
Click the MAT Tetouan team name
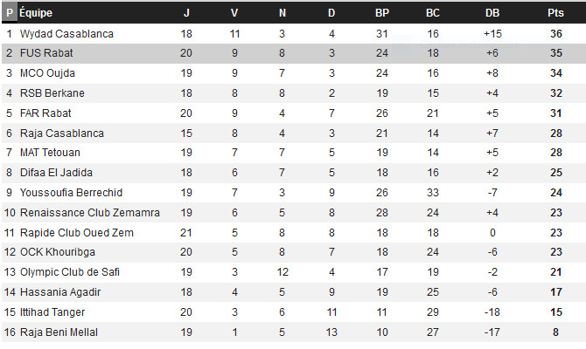point(50,153)
